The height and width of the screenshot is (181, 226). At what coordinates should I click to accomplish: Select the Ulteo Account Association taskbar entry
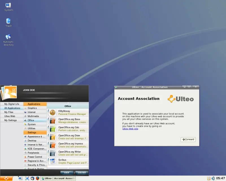point(58,178)
